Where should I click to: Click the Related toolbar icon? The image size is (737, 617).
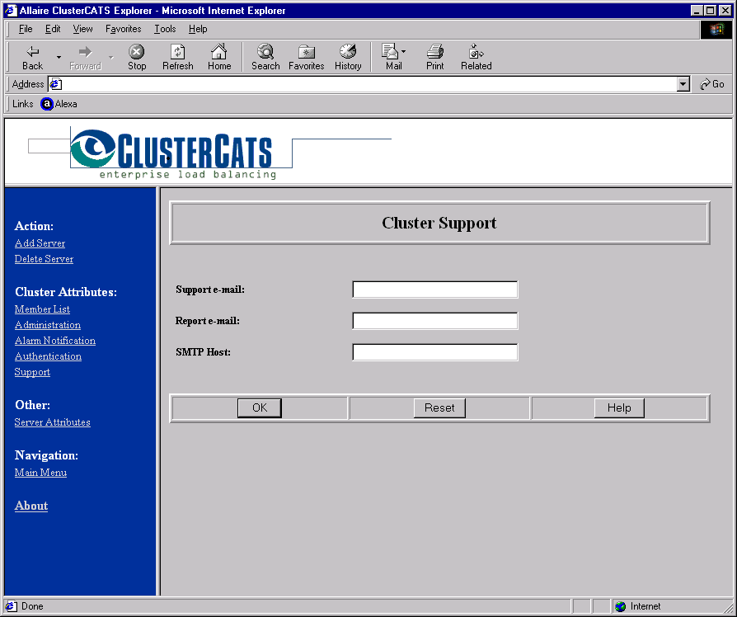coord(476,58)
